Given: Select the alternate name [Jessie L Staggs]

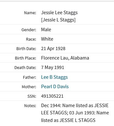Looking at the screenshot, I should tap(58, 20).
